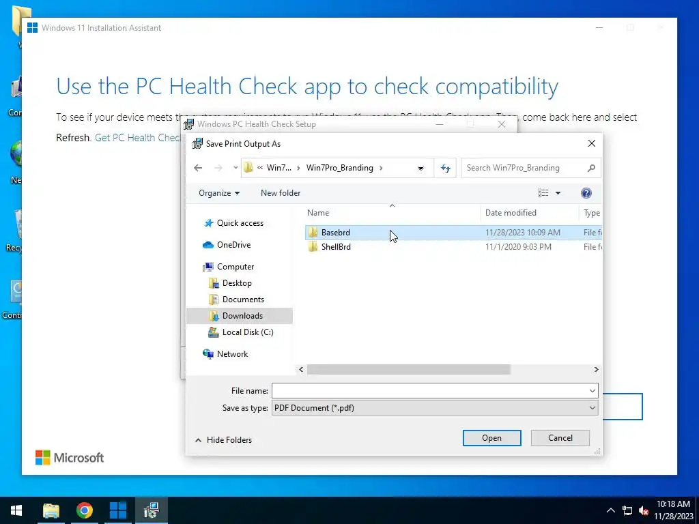
Task: Open Local Disk (C:) in navigation pane
Action: pos(248,332)
